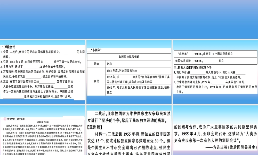Click the table cell 开始

pyautogui.click(x=96, y=64)
